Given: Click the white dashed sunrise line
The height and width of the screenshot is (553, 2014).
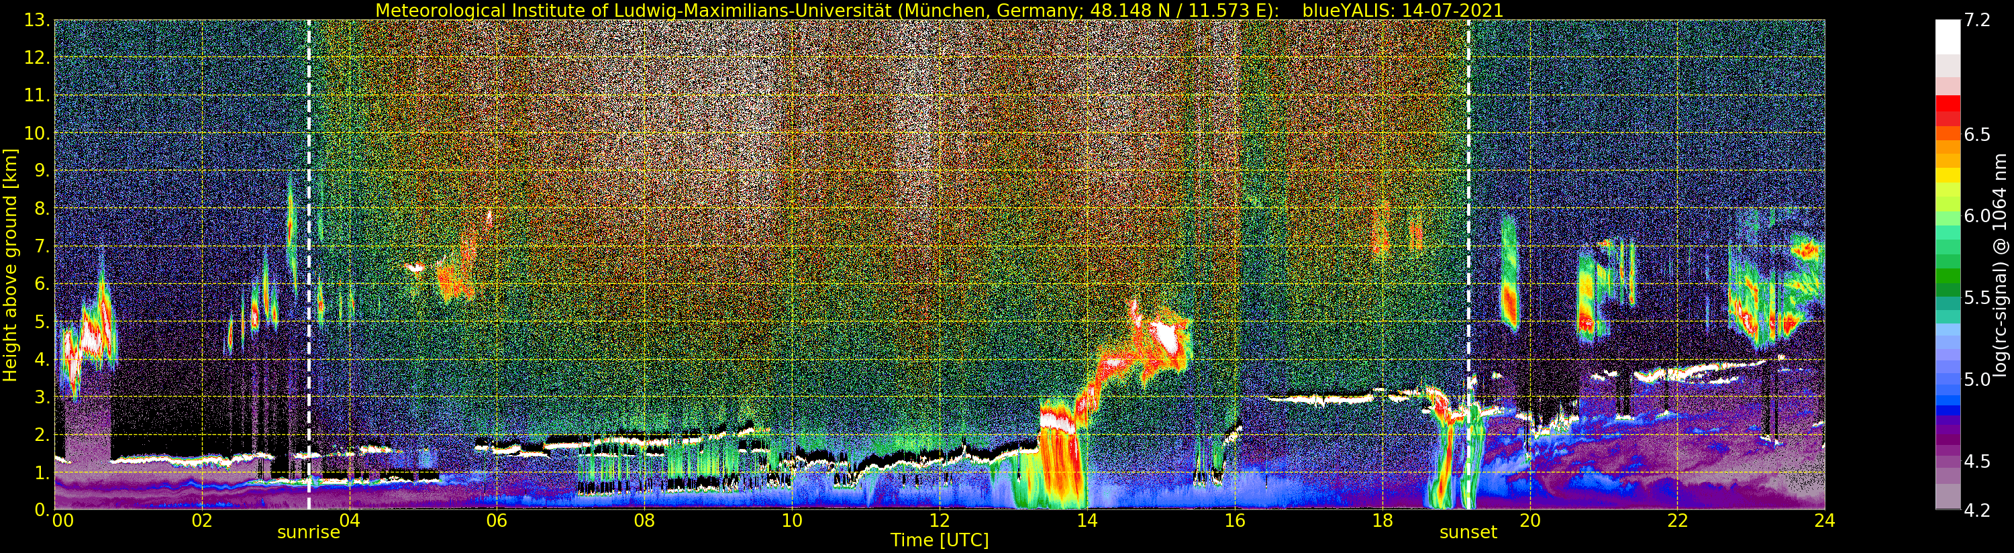Looking at the screenshot, I should click(x=309, y=264).
